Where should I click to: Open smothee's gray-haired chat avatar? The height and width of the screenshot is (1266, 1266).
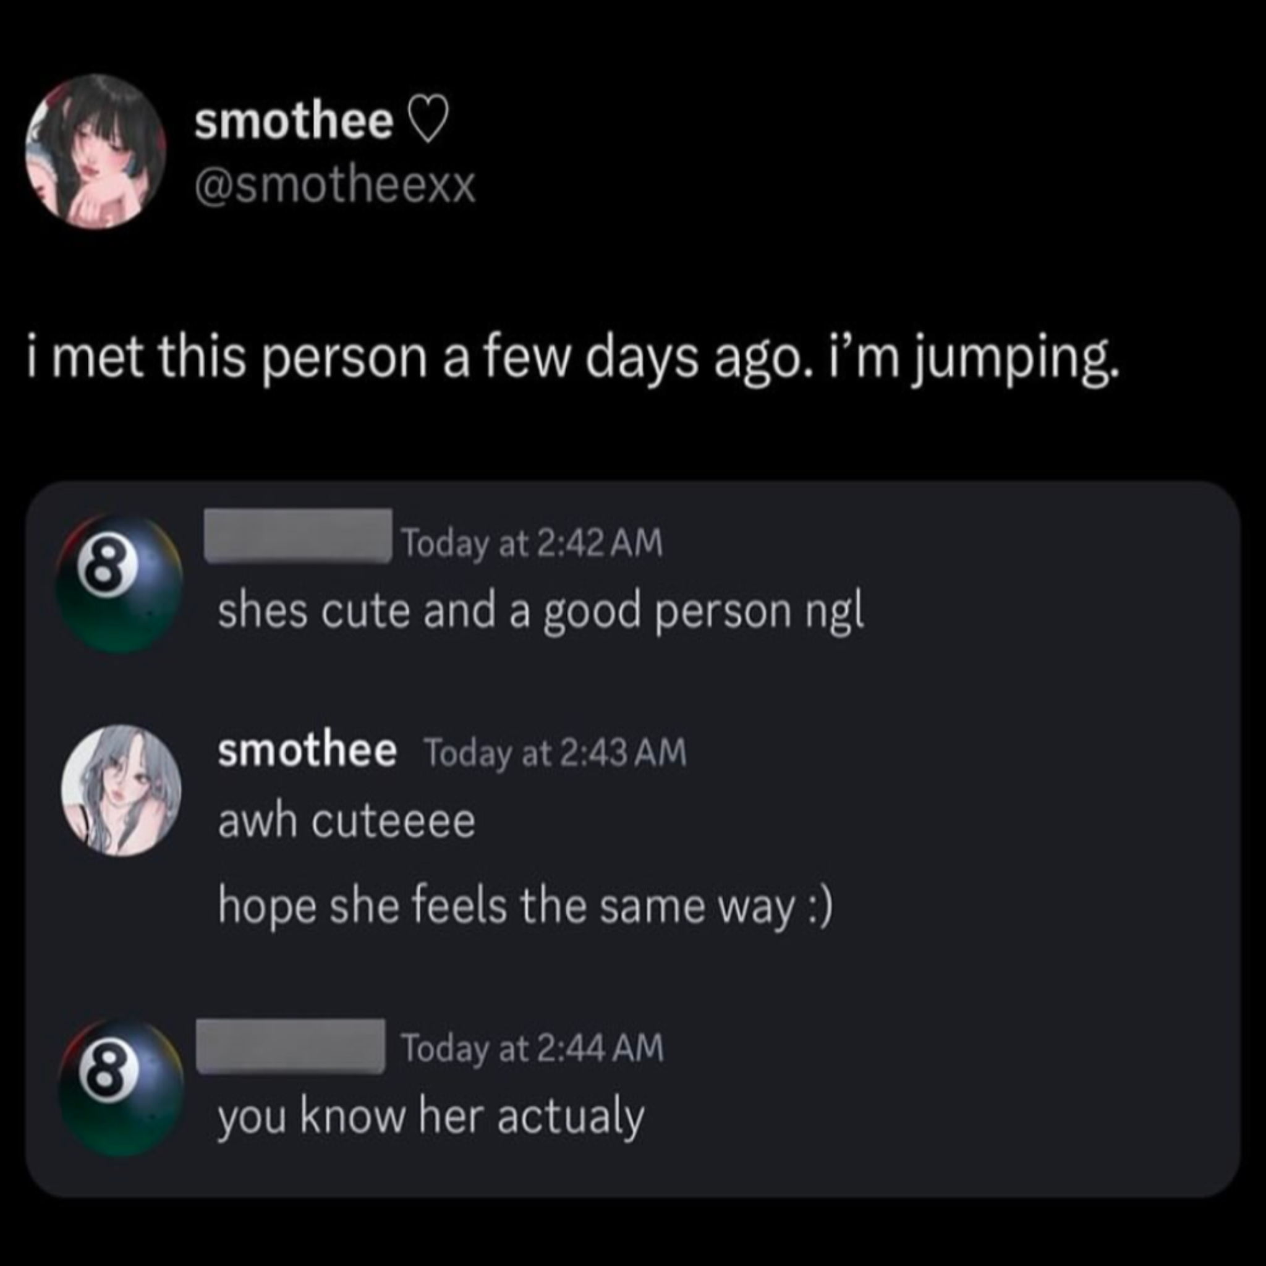click(121, 789)
